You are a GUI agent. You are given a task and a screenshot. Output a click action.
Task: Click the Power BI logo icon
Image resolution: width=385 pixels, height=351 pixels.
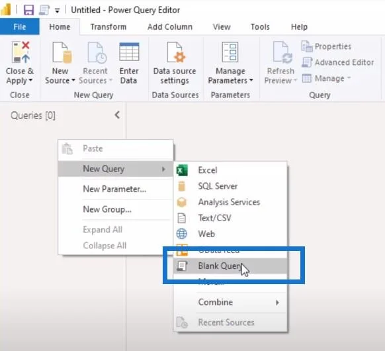pyautogui.click(x=6, y=10)
